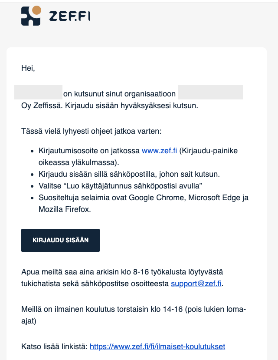Viewport: 278px width, 360px height.
Task: Click the dark puzzle-shaped Zeffi logo mark
Action: click(30, 16)
